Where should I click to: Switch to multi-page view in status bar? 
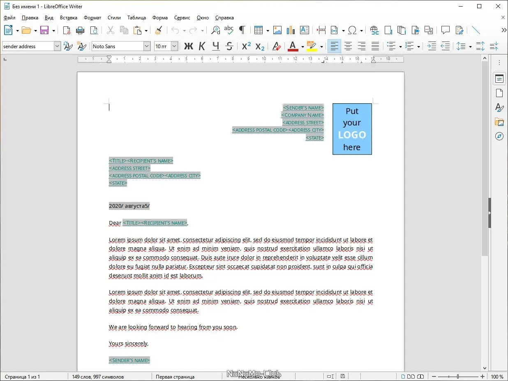tap(413, 376)
